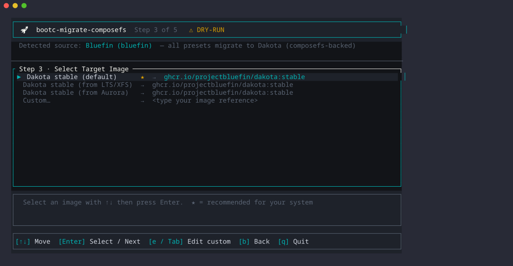Image resolution: width=513 pixels, height=266 pixels.
Task: Click the [Enter] Select / Next shortcut
Action: click(x=99, y=241)
